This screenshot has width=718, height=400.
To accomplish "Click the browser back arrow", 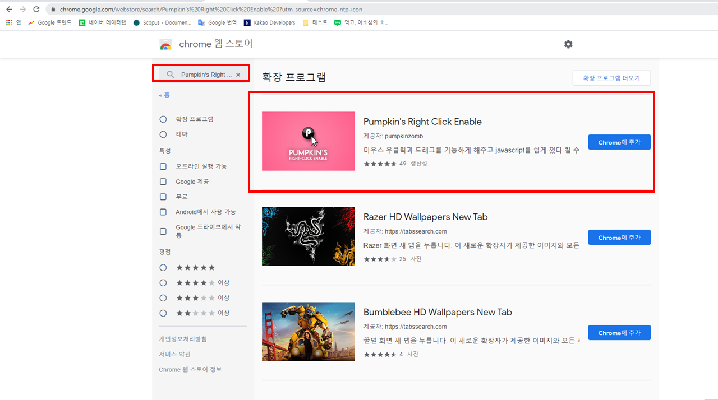I will coord(9,9).
